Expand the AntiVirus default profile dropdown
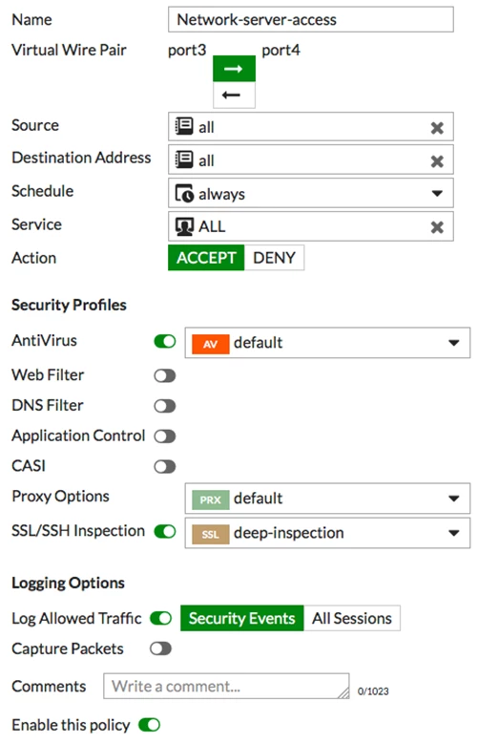Screen dimensions: 478x744 (327, 343)
